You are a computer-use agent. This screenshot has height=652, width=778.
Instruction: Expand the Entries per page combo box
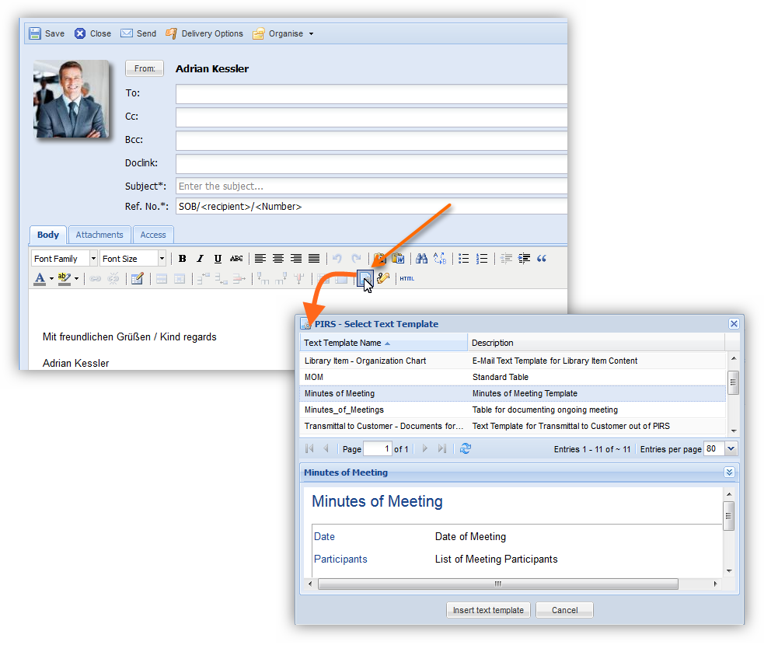click(731, 448)
